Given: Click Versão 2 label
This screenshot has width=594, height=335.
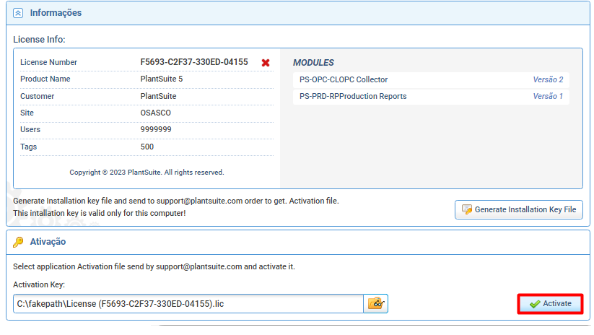Looking at the screenshot, I should point(548,79).
